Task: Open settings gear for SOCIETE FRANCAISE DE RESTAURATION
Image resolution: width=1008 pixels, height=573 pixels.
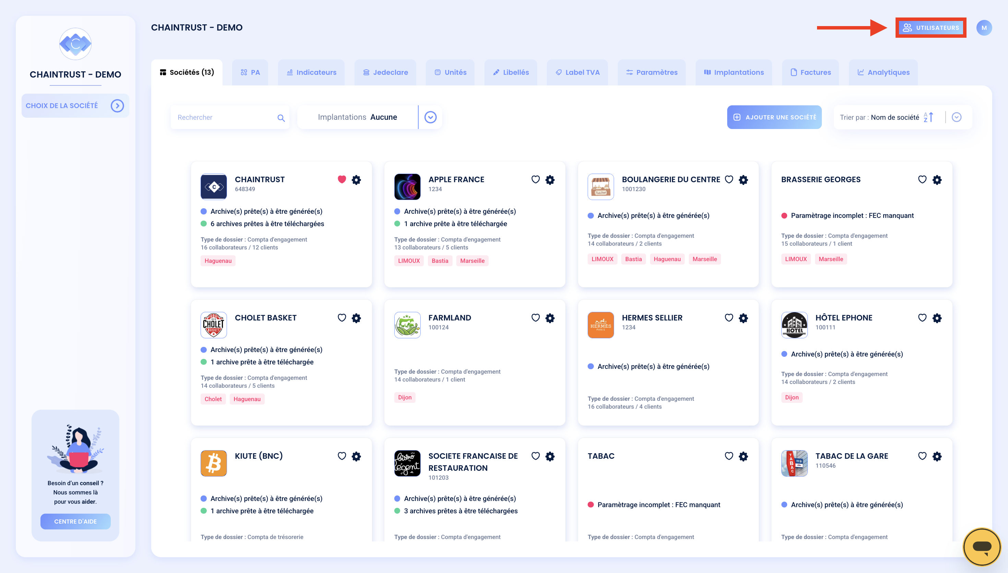Action: (550, 456)
